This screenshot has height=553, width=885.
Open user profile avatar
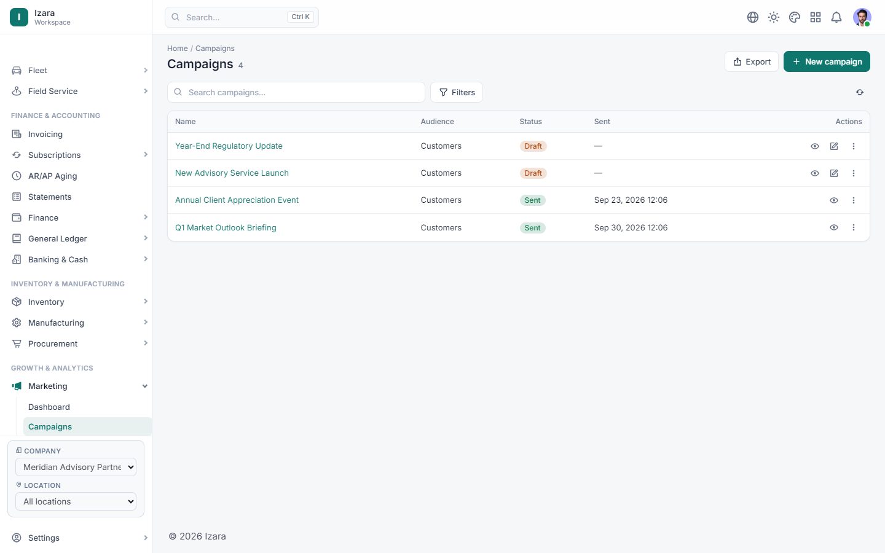[x=862, y=17]
